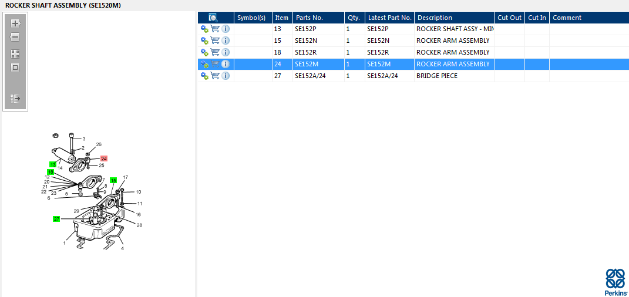
Task: Select green callout 18 on the diagram
Action: coord(51,172)
